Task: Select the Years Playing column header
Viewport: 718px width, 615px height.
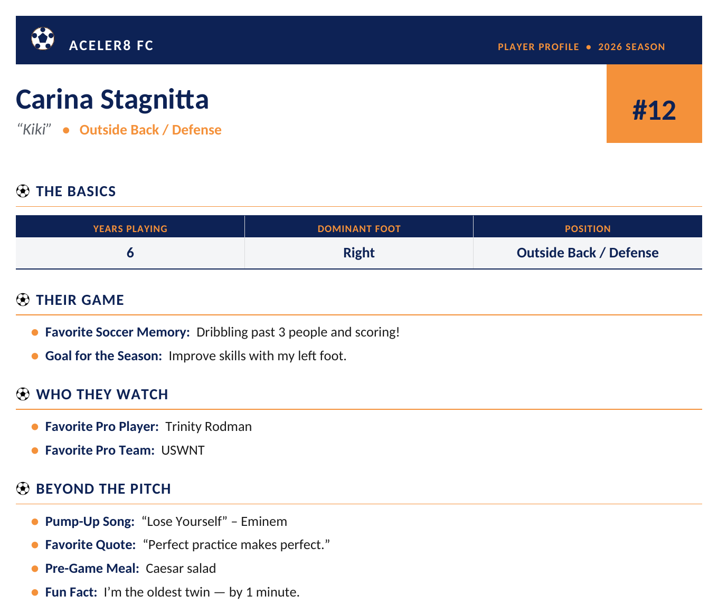Action: pos(130,228)
